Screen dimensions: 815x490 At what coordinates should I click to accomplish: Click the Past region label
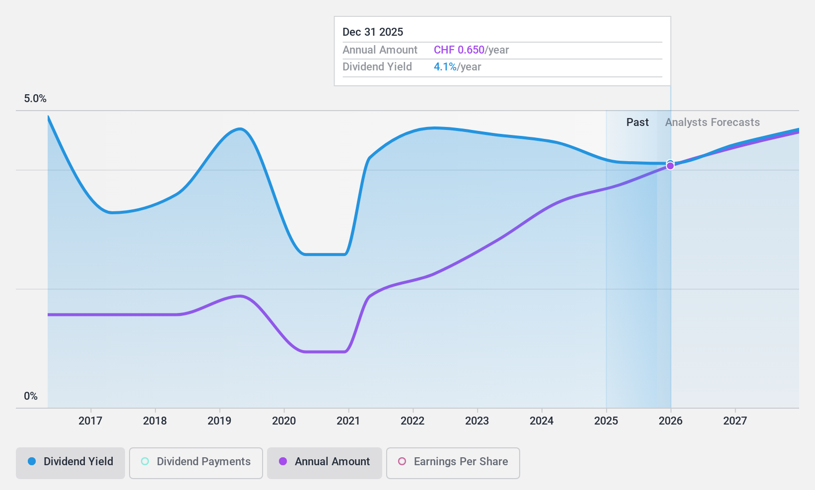tap(637, 122)
